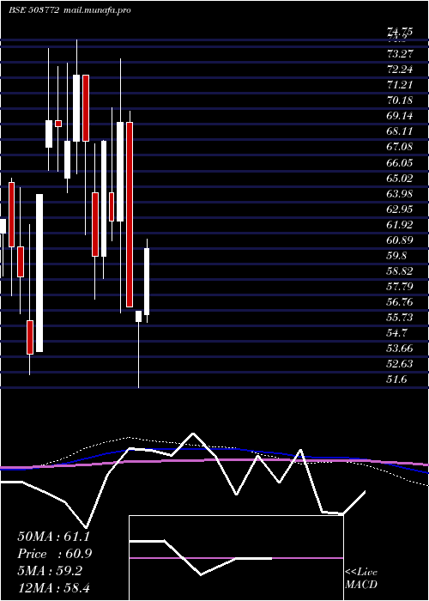This screenshot has height=601, width=429.
Task: Click the 56.76 price axis label
Action: (x=400, y=302)
